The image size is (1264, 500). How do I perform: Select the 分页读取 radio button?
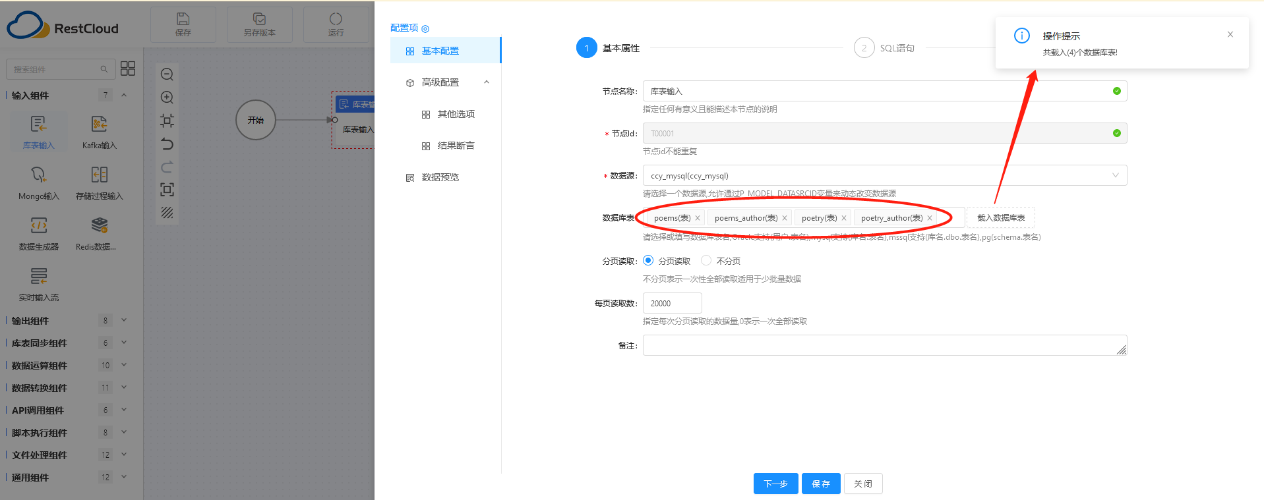tap(648, 260)
